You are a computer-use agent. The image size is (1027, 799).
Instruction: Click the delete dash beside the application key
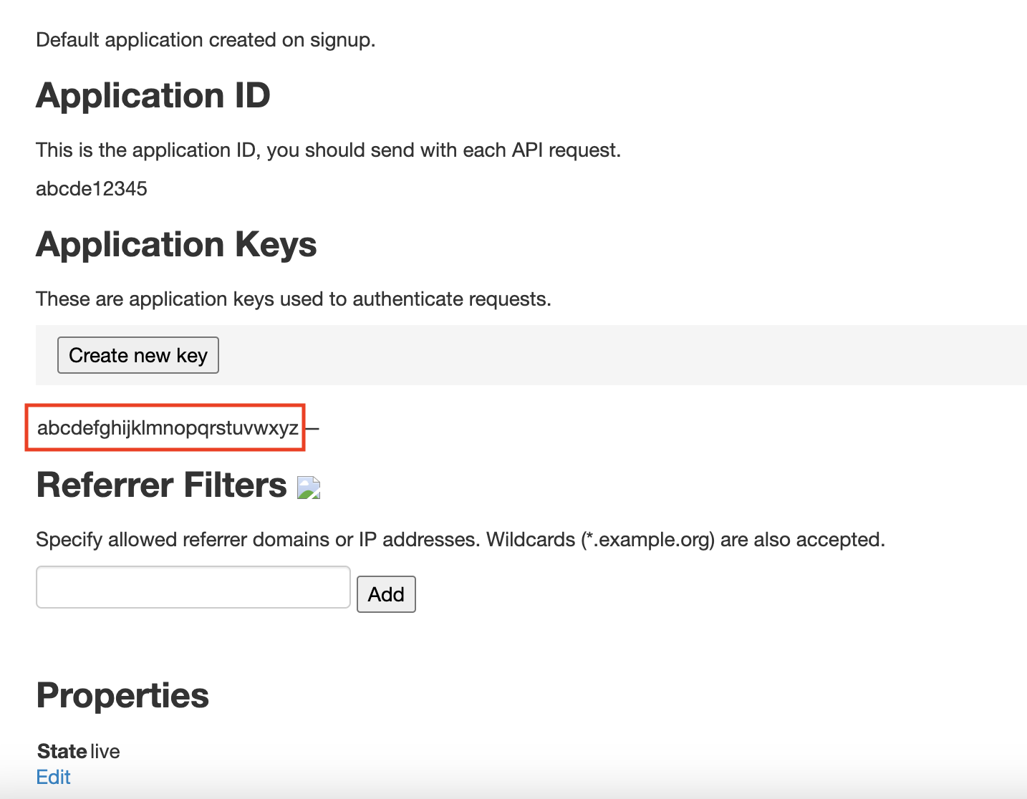(x=312, y=429)
